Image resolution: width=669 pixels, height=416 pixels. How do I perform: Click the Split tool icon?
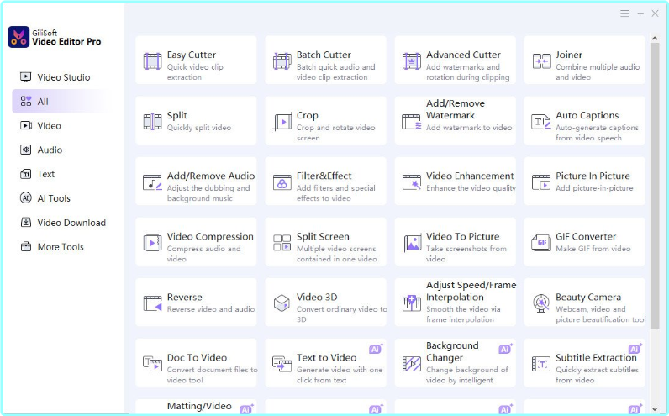pos(152,122)
